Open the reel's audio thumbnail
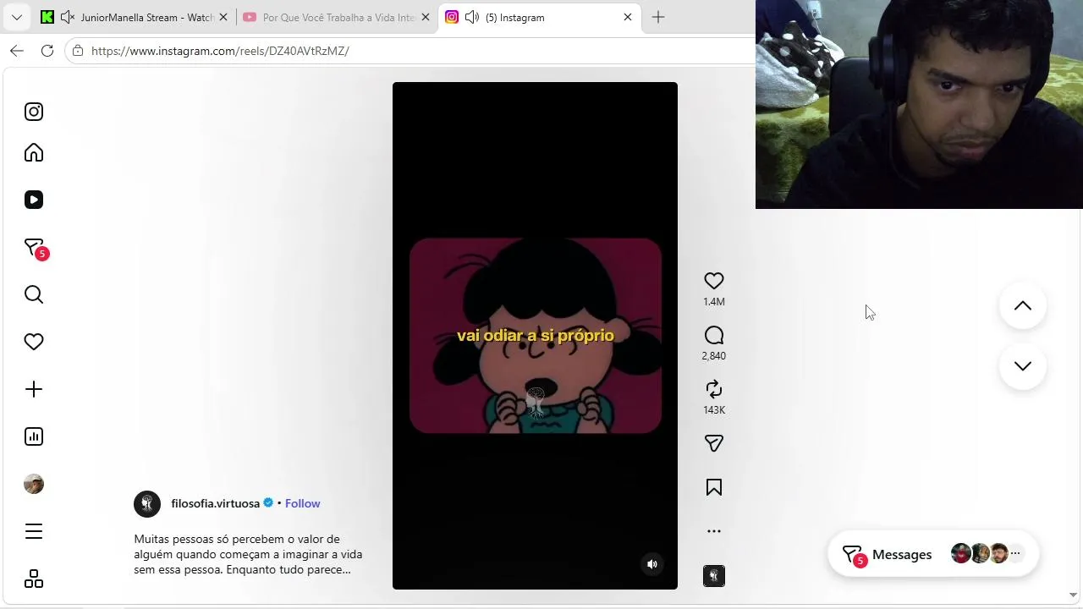1083x609 pixels. coord(714,576)
